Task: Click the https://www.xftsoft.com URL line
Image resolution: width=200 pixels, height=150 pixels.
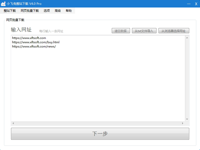Action: tap(29, 38)
